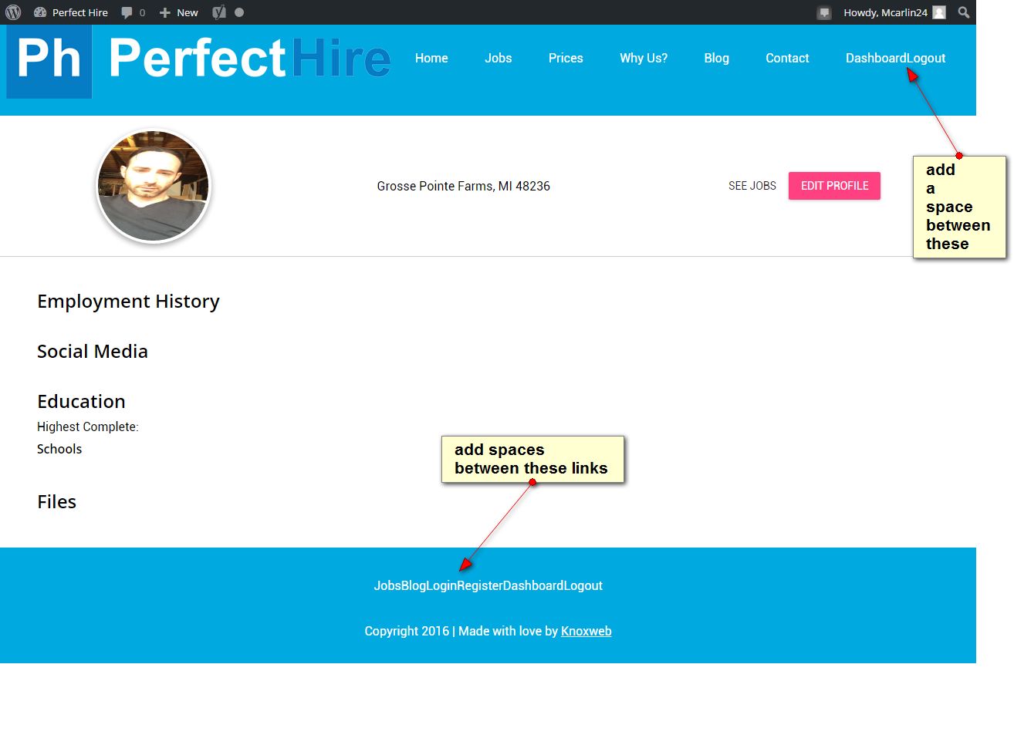Open the notifications icon left of Howdy
1014x745 pixels.
point(824,12)
